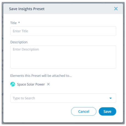The height and width of the screenshot is (126, 126).
Task: Select the Space Solar Power element label
Action: (31, 84)
